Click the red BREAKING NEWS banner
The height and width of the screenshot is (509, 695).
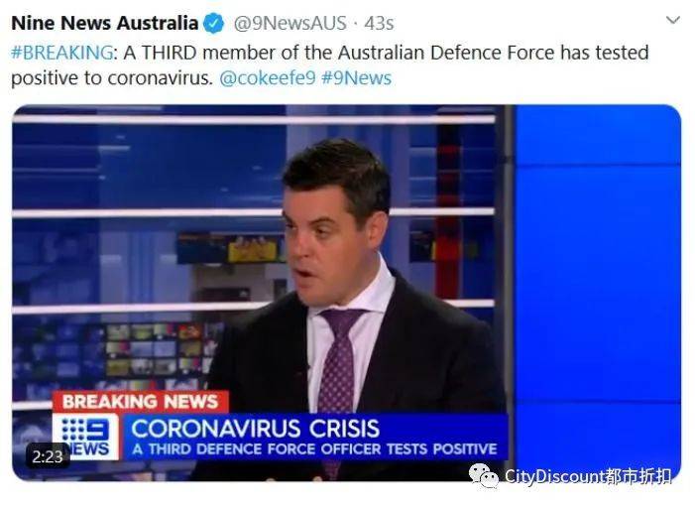[x=141, y=402]
